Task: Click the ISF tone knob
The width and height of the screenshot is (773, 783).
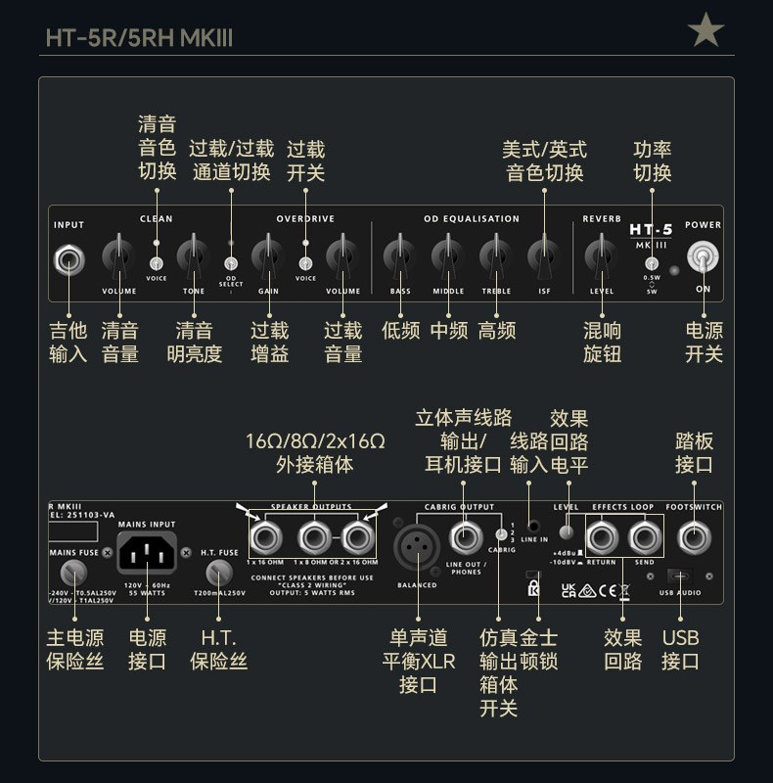Action: click(x=544, y=256)
